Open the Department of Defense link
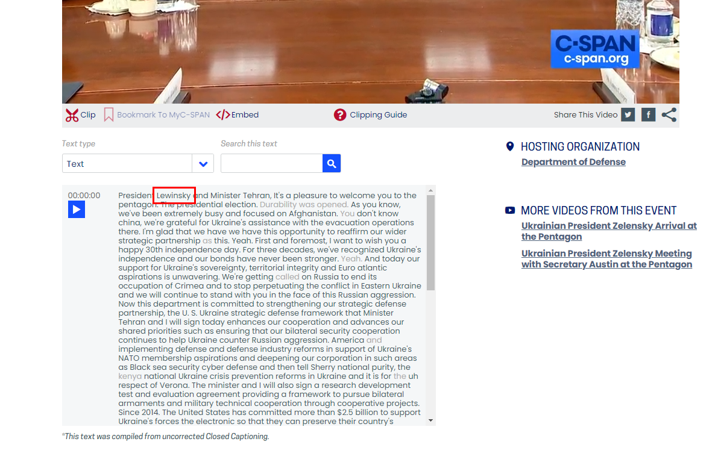The height and width of the screenshot is (465, 718). pyautogui.click(x=573, y=162)
